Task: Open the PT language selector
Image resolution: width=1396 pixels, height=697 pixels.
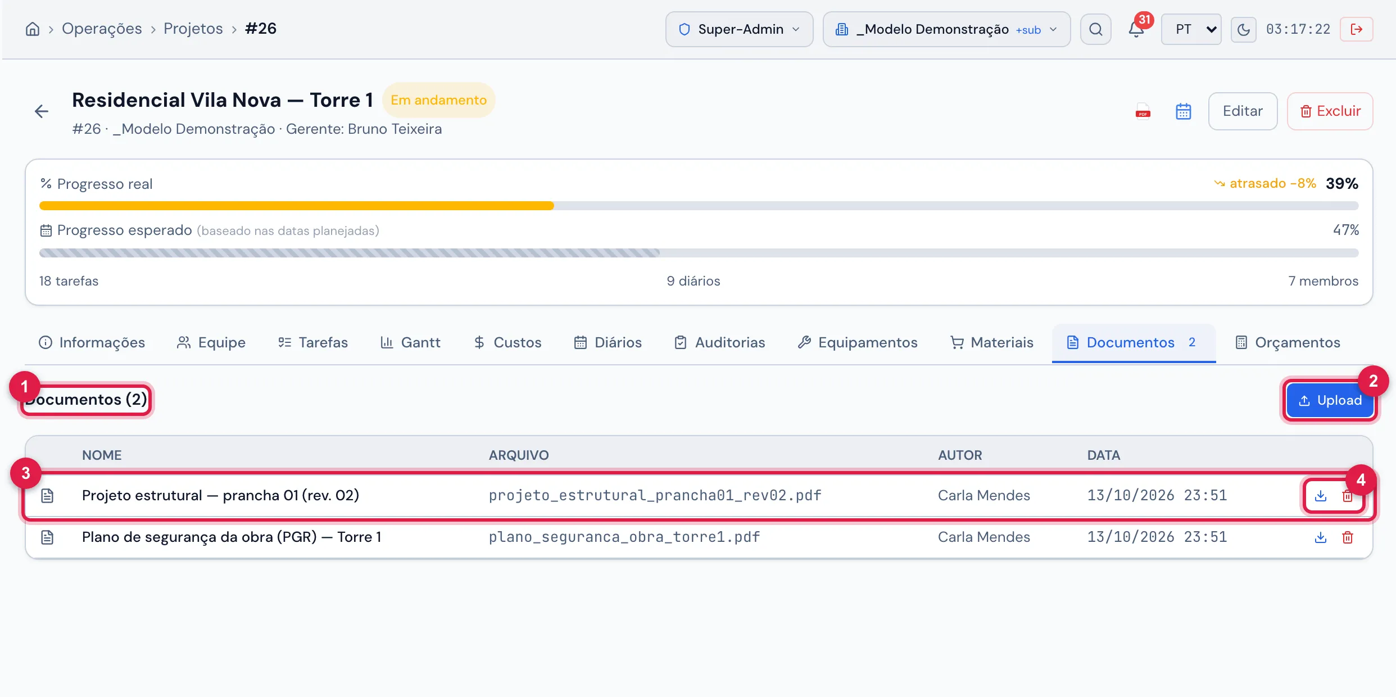Action: pyautogui.click(x=1191, y=29)
